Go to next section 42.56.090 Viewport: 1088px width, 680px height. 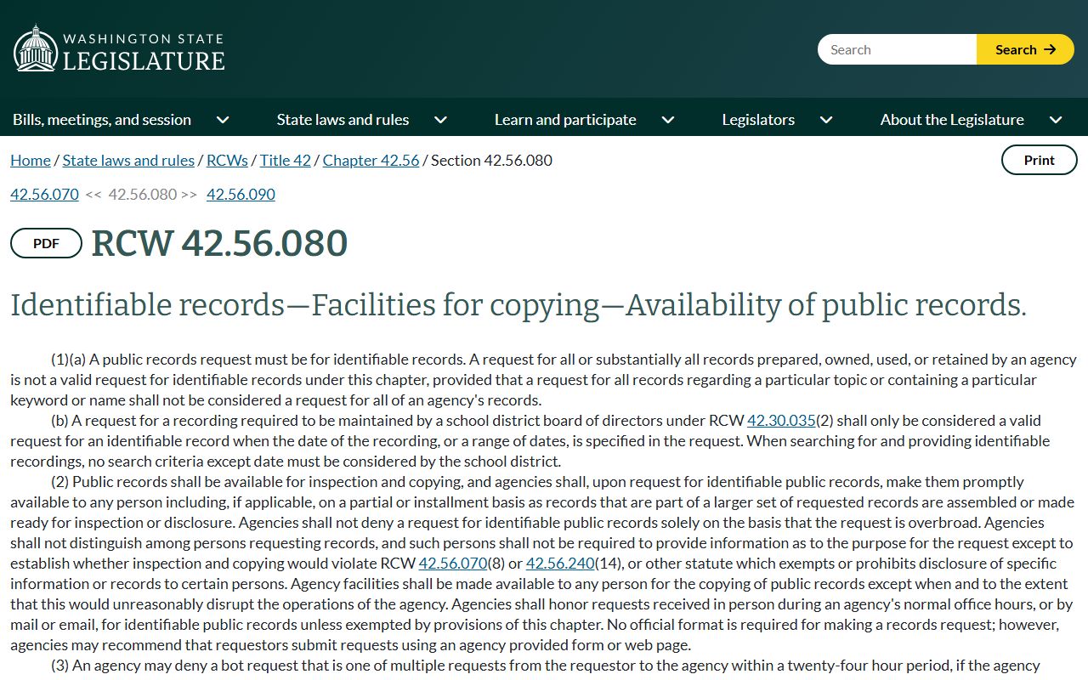point(241,194)
